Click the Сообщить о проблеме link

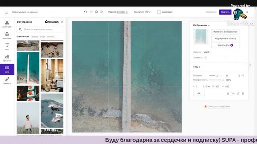click(x=219, y=106)
